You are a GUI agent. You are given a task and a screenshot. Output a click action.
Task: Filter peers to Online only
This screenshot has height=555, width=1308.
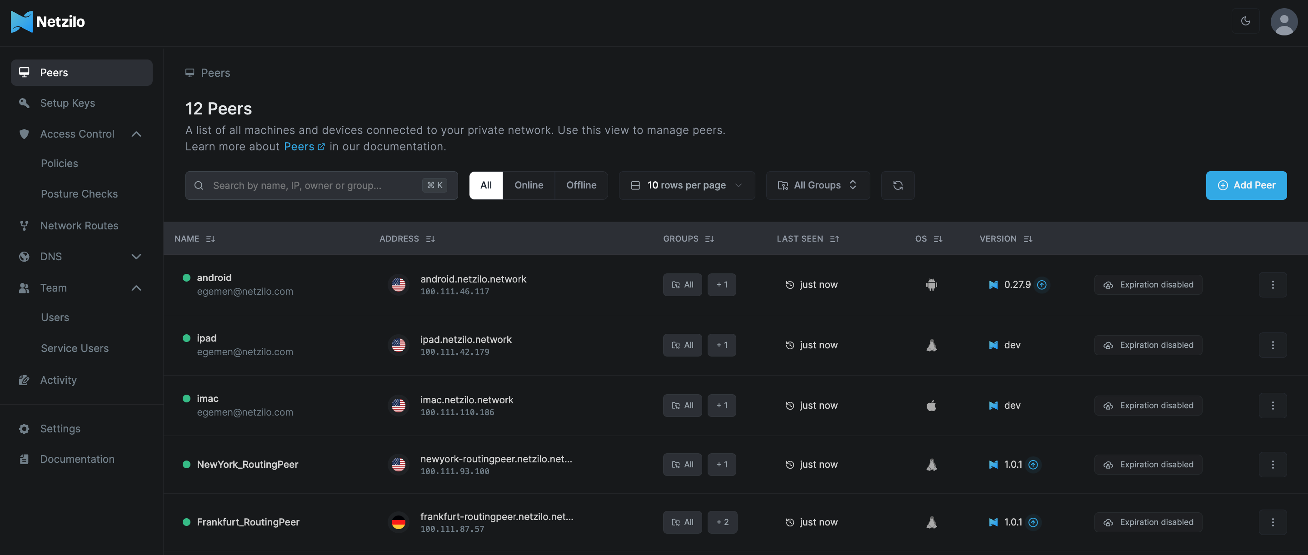529,185
